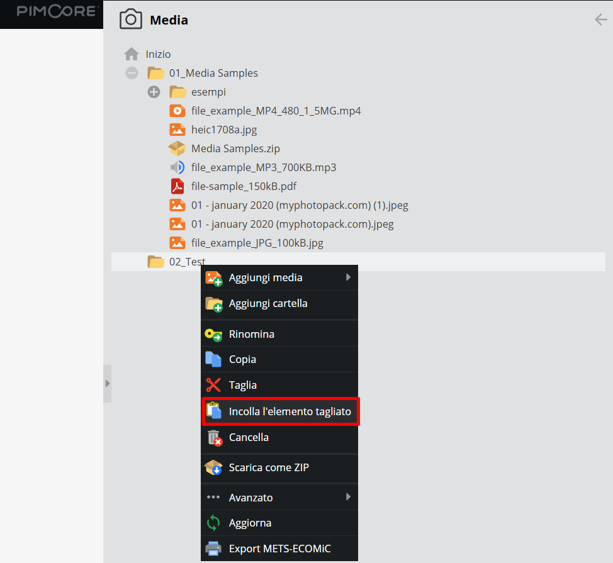
Task: Choose Cancella to delete the folder
Action: click(249, 437)
